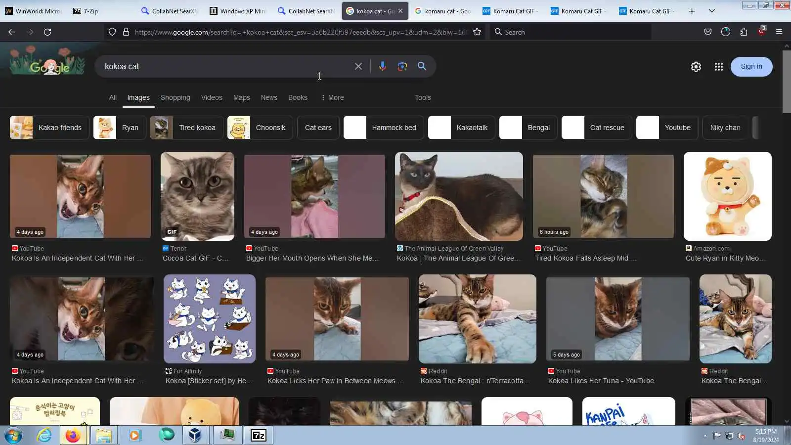Apply the Youtube filter chip

667,128
